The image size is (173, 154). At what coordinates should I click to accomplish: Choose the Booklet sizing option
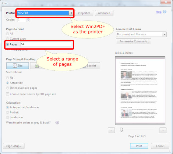91,66
